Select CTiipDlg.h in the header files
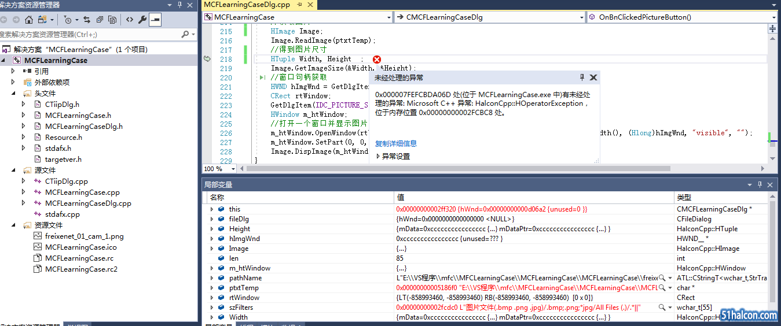 62,105
